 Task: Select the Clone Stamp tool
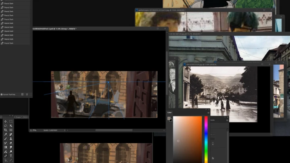tap(11, 138)
